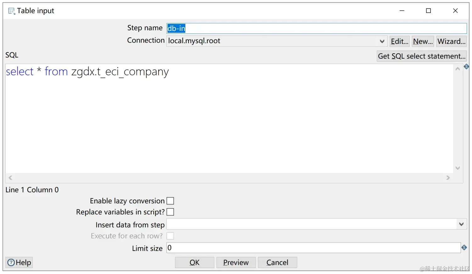The height and width of the screenshot is (274, 472).
Task: Click "zgdx.t_eci_company" in the SQL query
Action: (120, 72)
